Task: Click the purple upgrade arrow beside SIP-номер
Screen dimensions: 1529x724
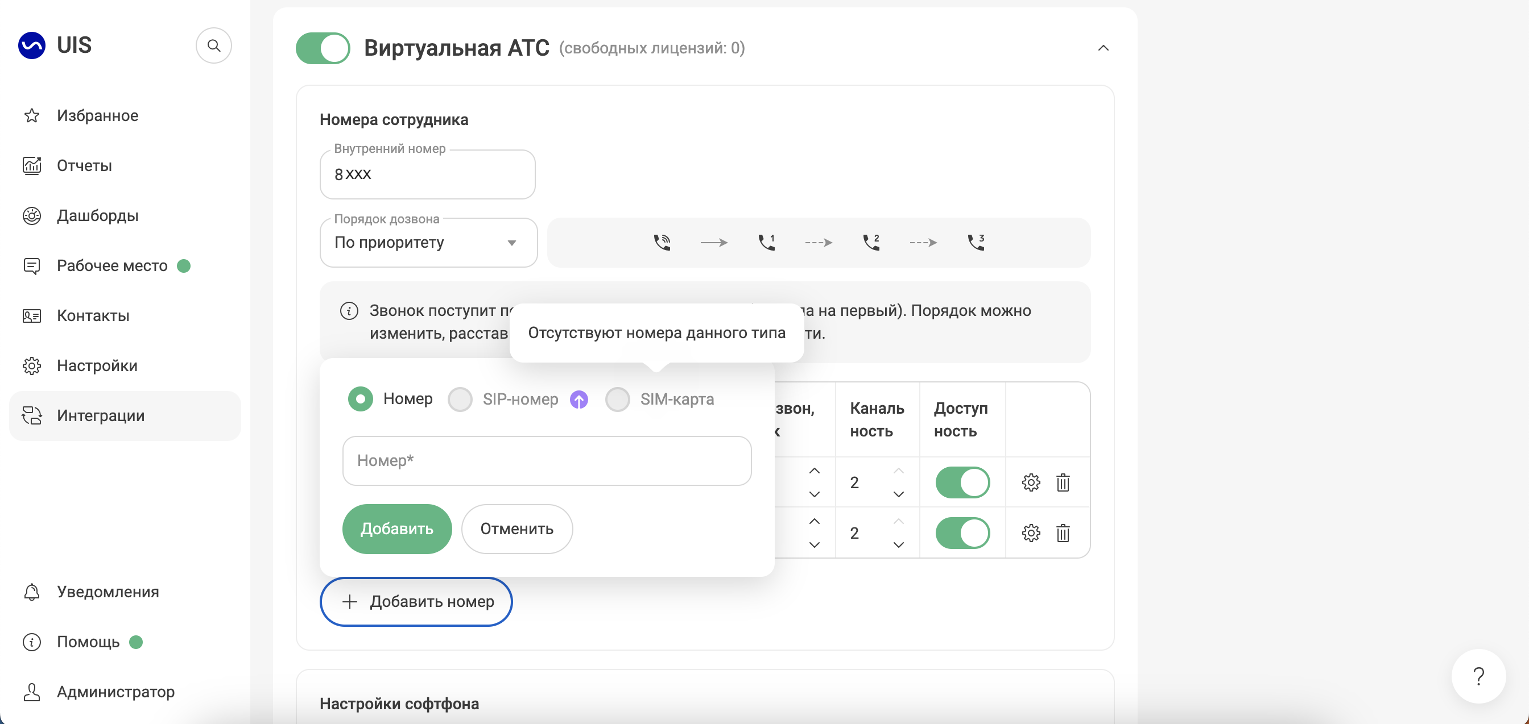Action: tap(578, 400)
